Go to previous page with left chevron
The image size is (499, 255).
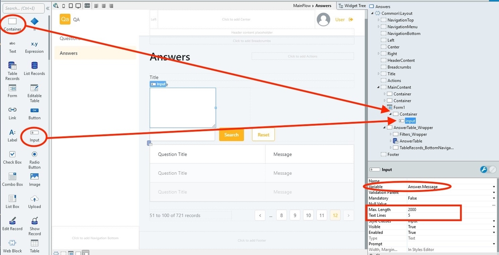[x=260, y=215]
